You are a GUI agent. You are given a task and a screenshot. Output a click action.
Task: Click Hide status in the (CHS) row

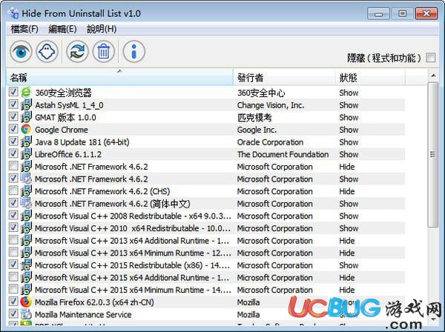tap(347, 191)
